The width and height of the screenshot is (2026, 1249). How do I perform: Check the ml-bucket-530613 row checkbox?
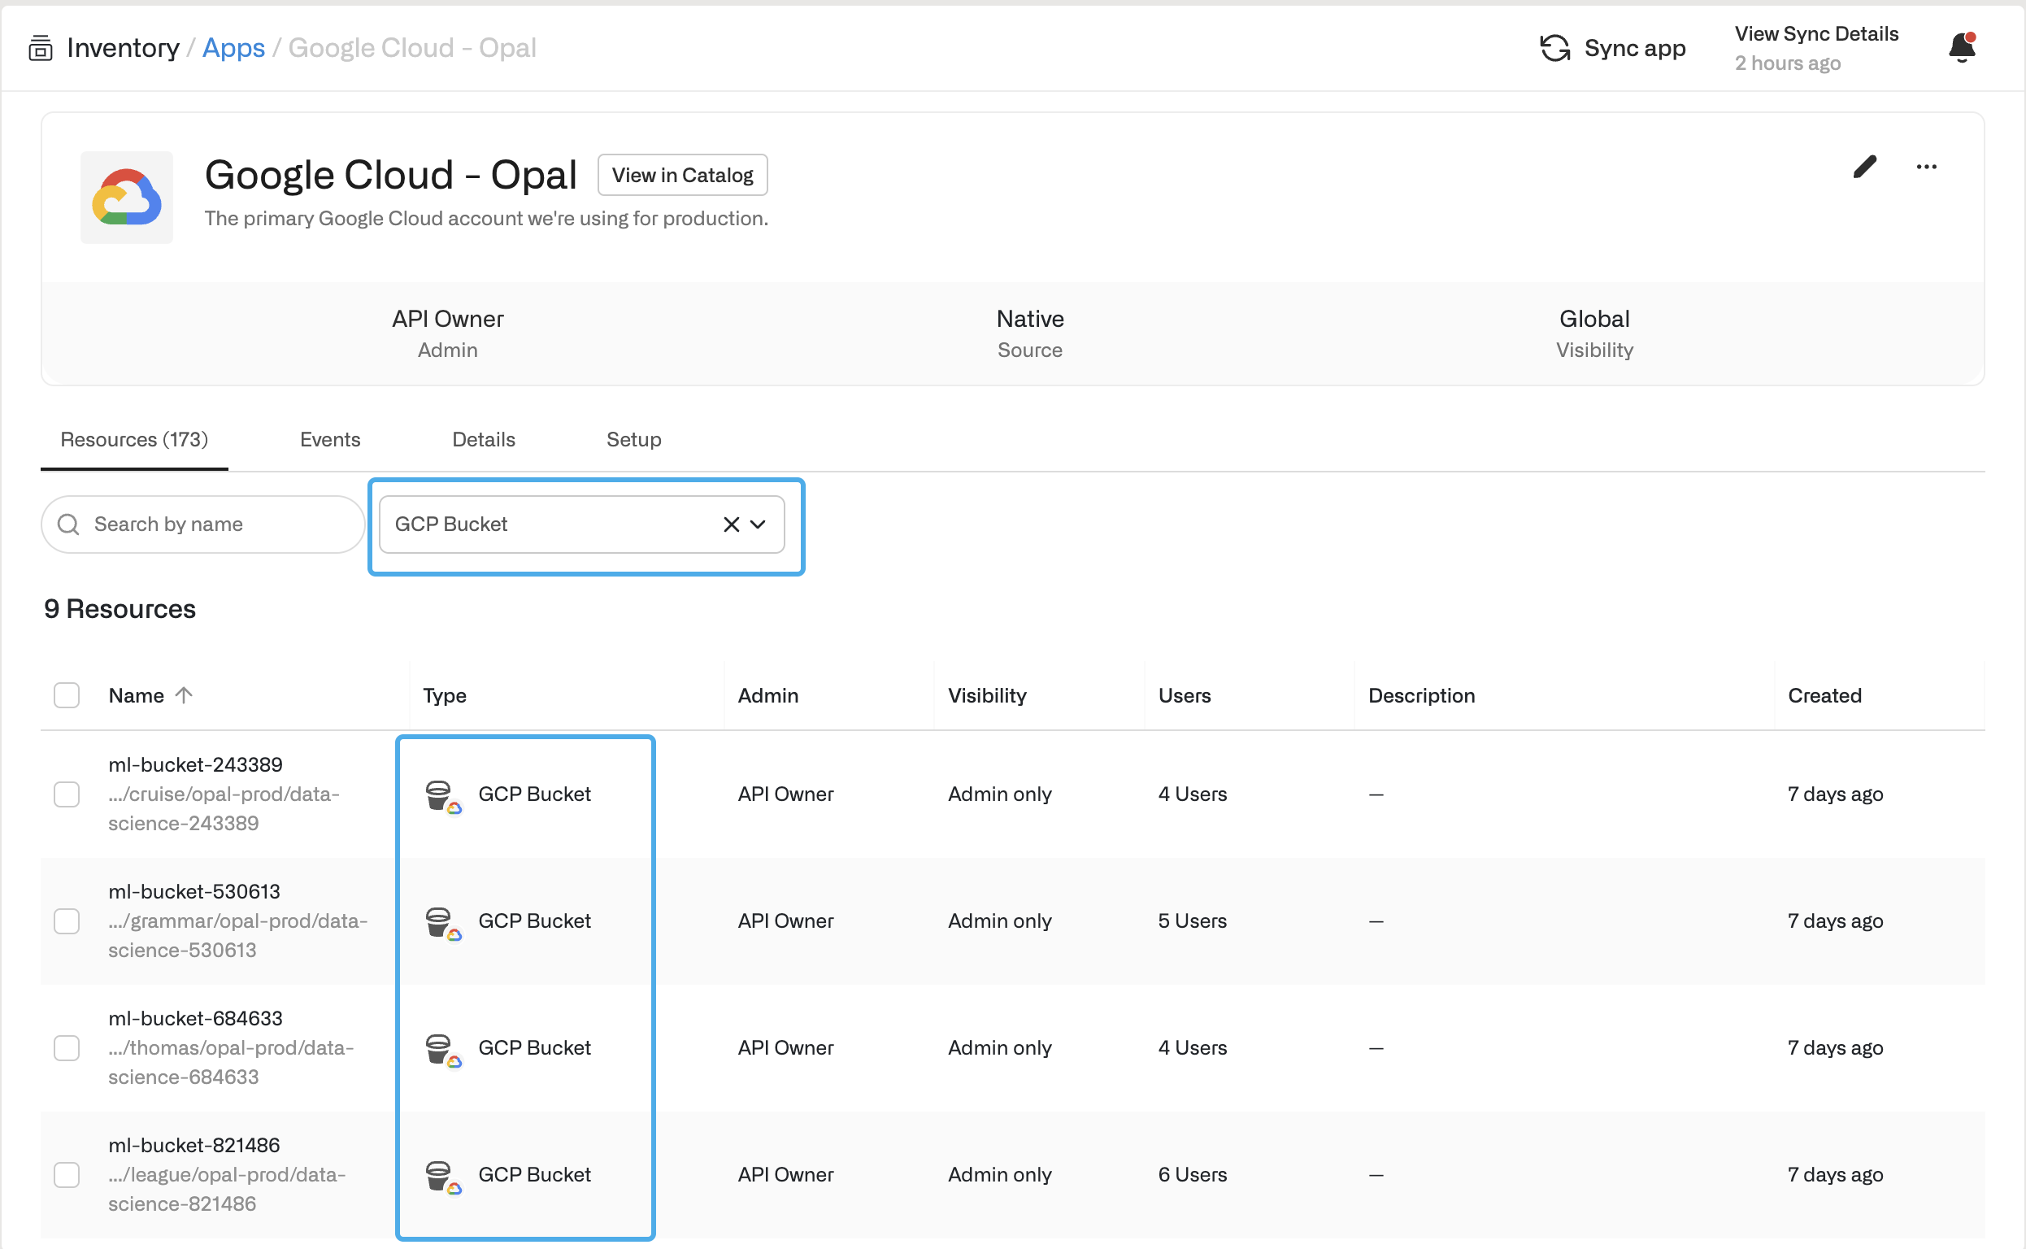67,921
